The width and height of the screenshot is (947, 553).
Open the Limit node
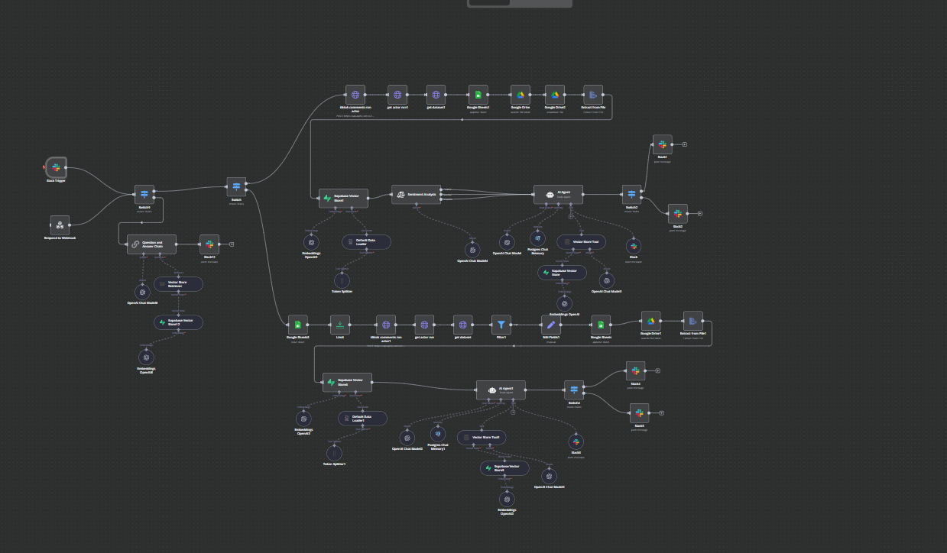pyautogui.click(x=340, y=324)
